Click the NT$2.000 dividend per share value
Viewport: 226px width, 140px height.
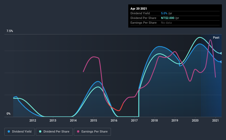click(x=168, y=18)
